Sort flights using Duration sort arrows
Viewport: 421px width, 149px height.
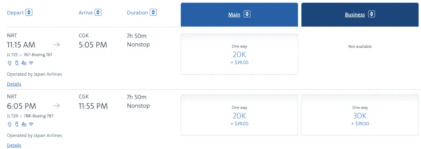pos(153,12)
